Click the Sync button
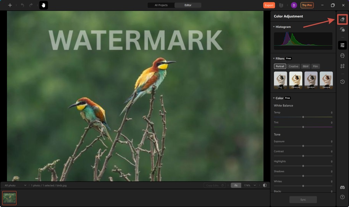 click(x=303, y=199)
